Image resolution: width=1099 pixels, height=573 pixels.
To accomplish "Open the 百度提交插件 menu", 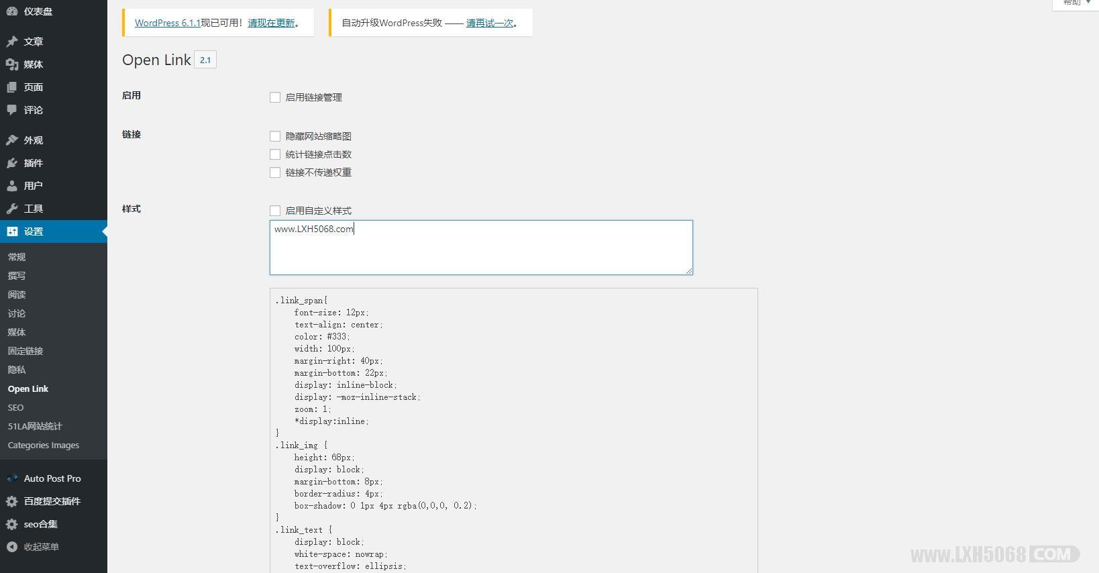I will click(x=54, y=501).
